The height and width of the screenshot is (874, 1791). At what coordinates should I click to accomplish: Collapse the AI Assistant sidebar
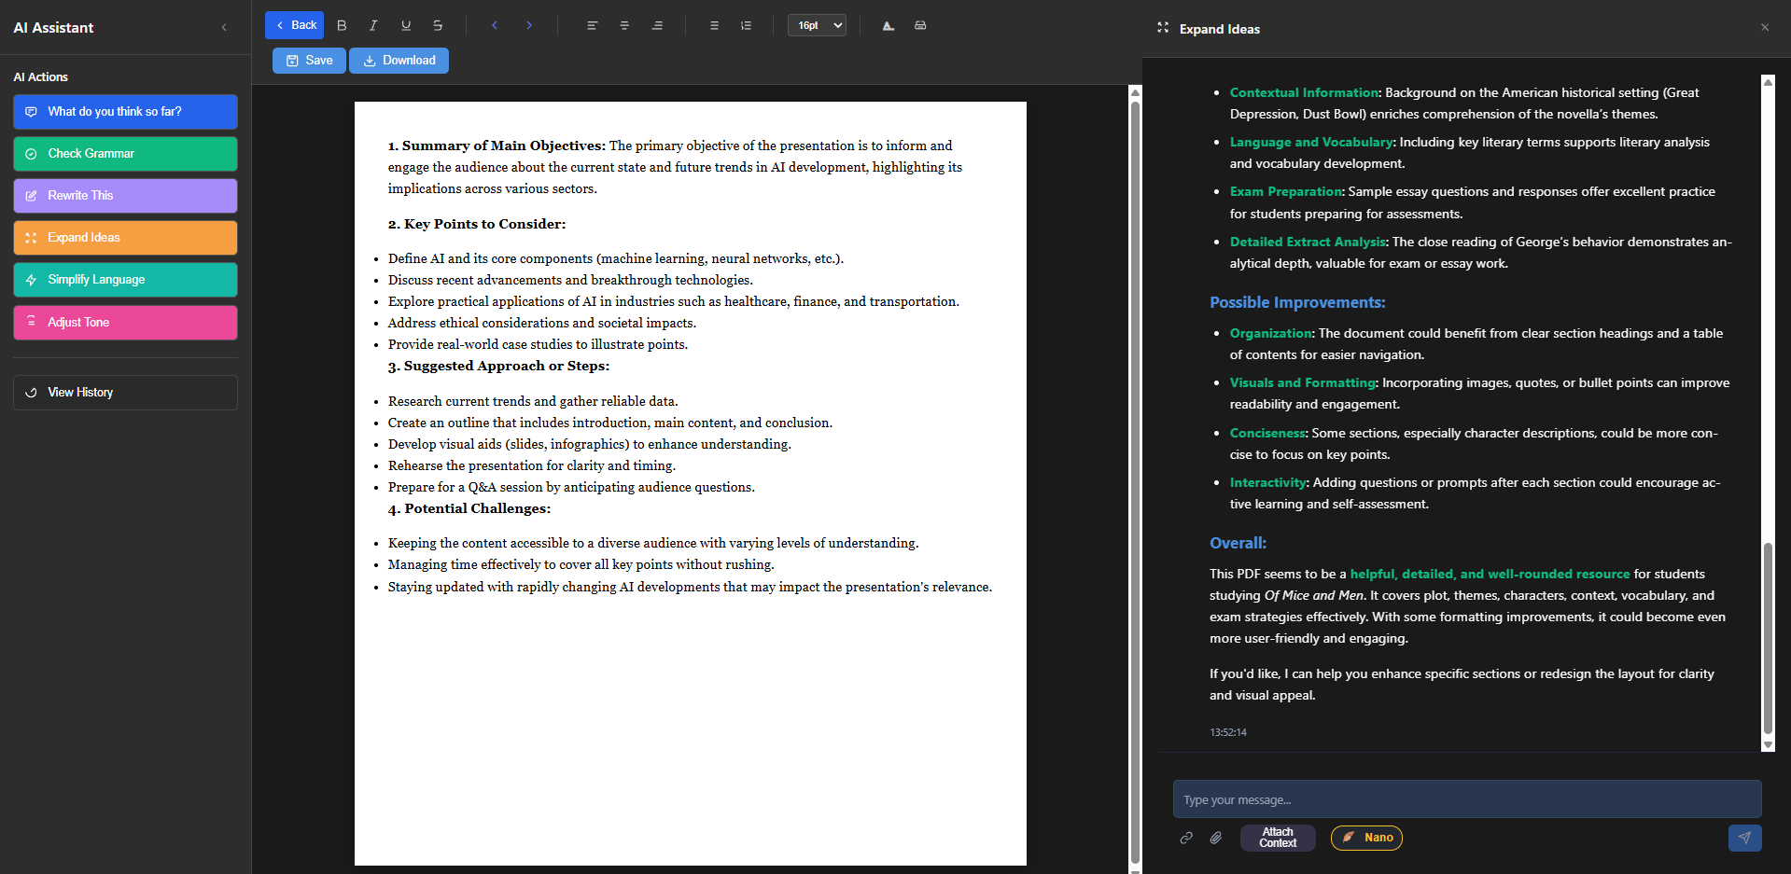(x=224, y=28)
